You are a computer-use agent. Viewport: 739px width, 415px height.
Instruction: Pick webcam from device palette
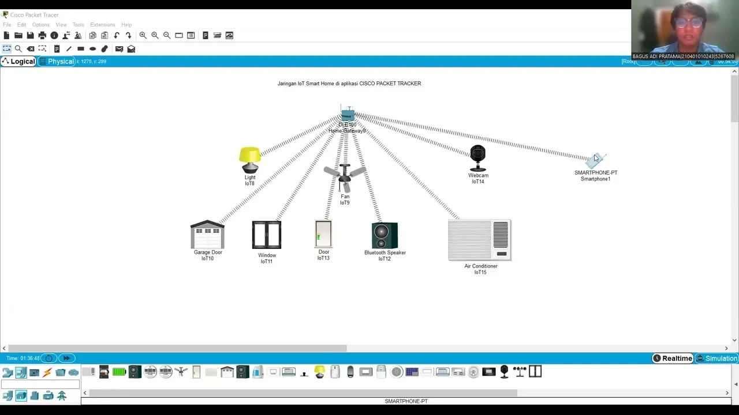point(504,372)
